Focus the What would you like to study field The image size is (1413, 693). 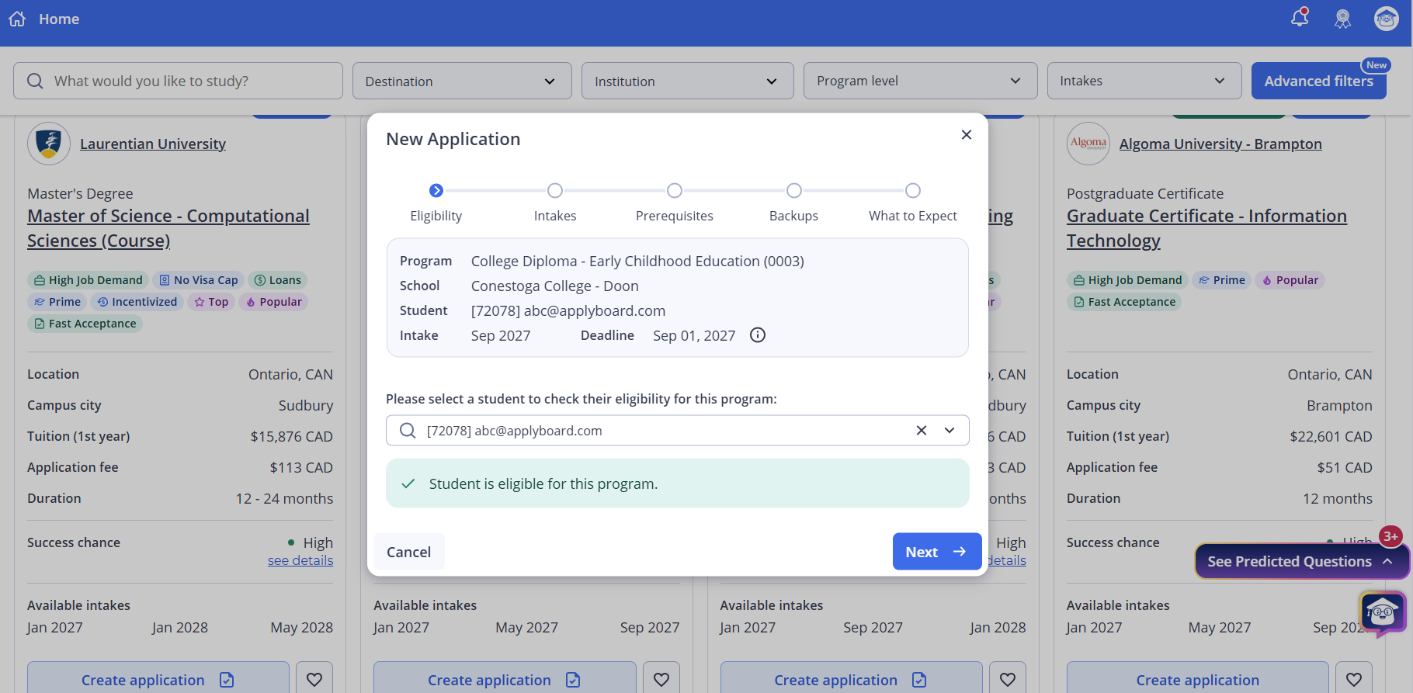click(x=178, y=81)
